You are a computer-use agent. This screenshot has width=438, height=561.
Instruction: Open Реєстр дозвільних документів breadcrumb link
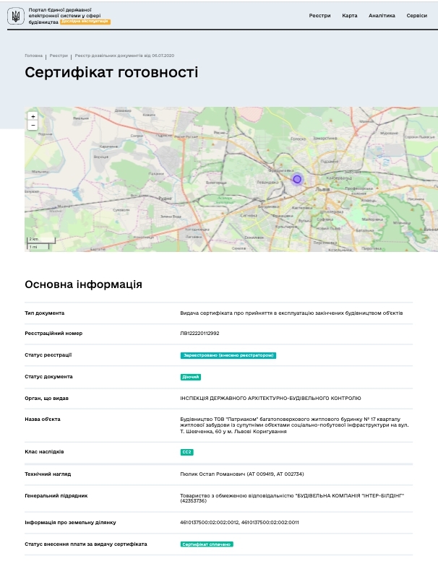[x=124, y=56]
